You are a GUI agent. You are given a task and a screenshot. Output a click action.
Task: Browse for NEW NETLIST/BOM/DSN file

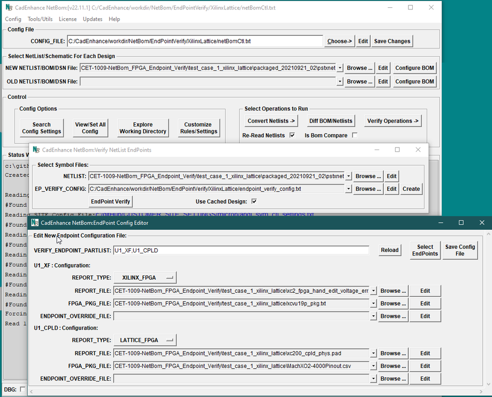tap(359, 68)
